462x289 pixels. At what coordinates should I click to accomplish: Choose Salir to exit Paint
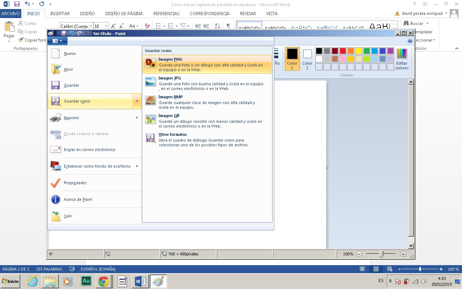coord(95,216)
